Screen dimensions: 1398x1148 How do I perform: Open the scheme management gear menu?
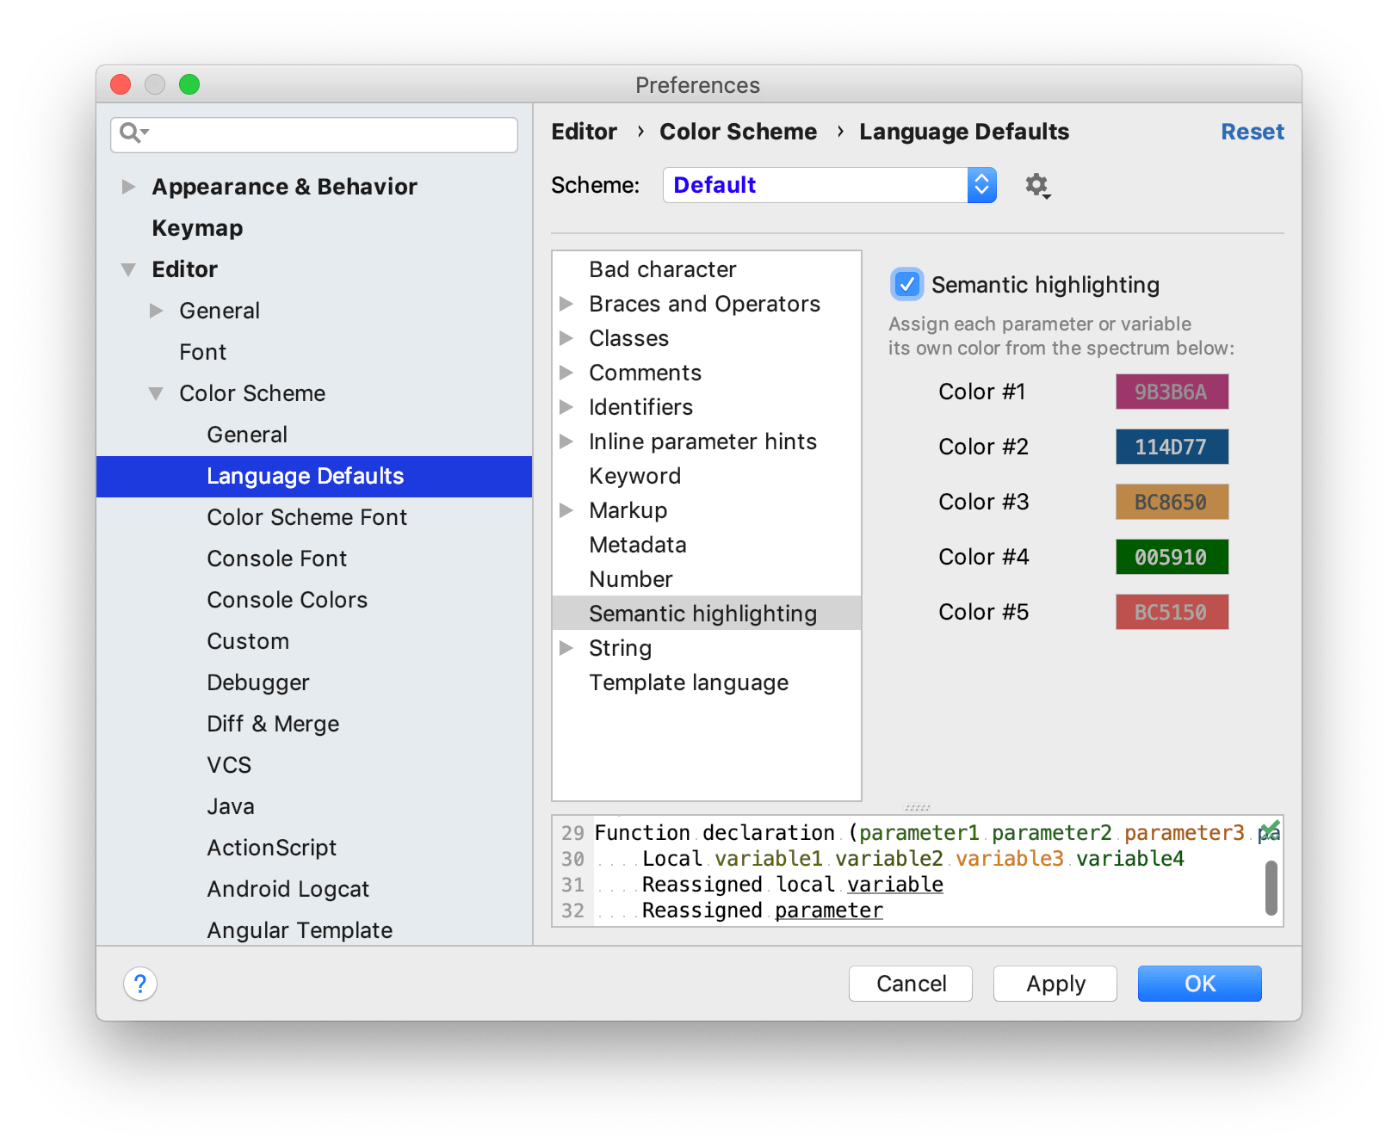click(1036, 184)
